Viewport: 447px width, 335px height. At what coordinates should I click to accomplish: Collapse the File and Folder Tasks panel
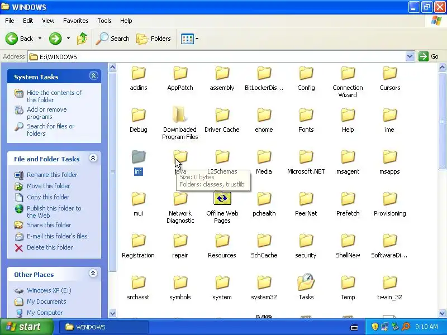(x=93, y=158)
